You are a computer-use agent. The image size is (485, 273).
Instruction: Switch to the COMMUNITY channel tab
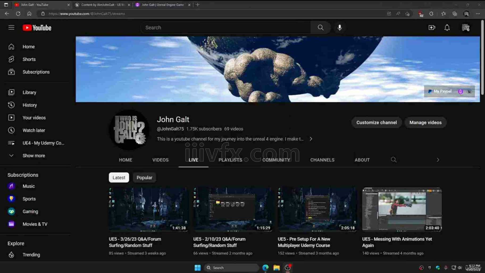(x=276, y=160)
